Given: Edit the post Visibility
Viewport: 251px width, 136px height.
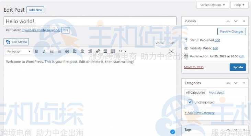Looking at the screenshot, I should [215, 48].
